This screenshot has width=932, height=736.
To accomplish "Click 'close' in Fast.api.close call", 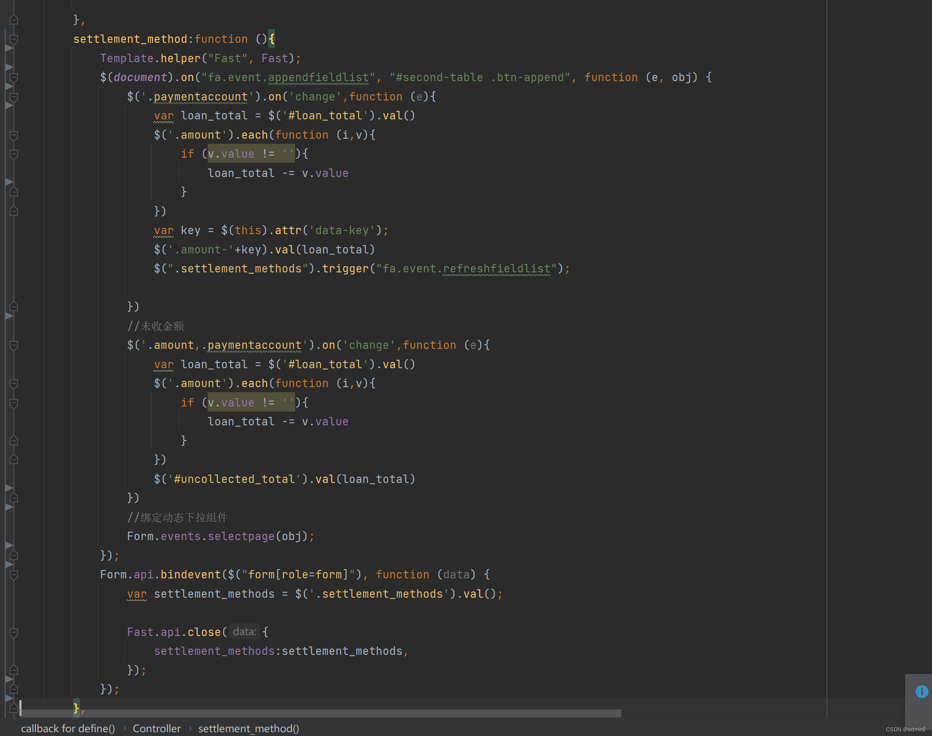I will [204, 632].
